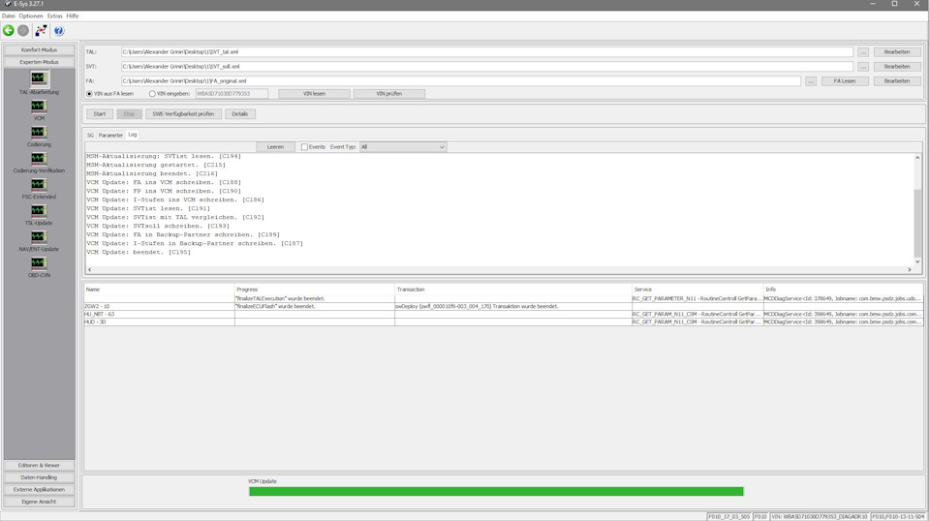Click the Start button
The height and width of the screenshot is (521, 930).
[99, 114]
